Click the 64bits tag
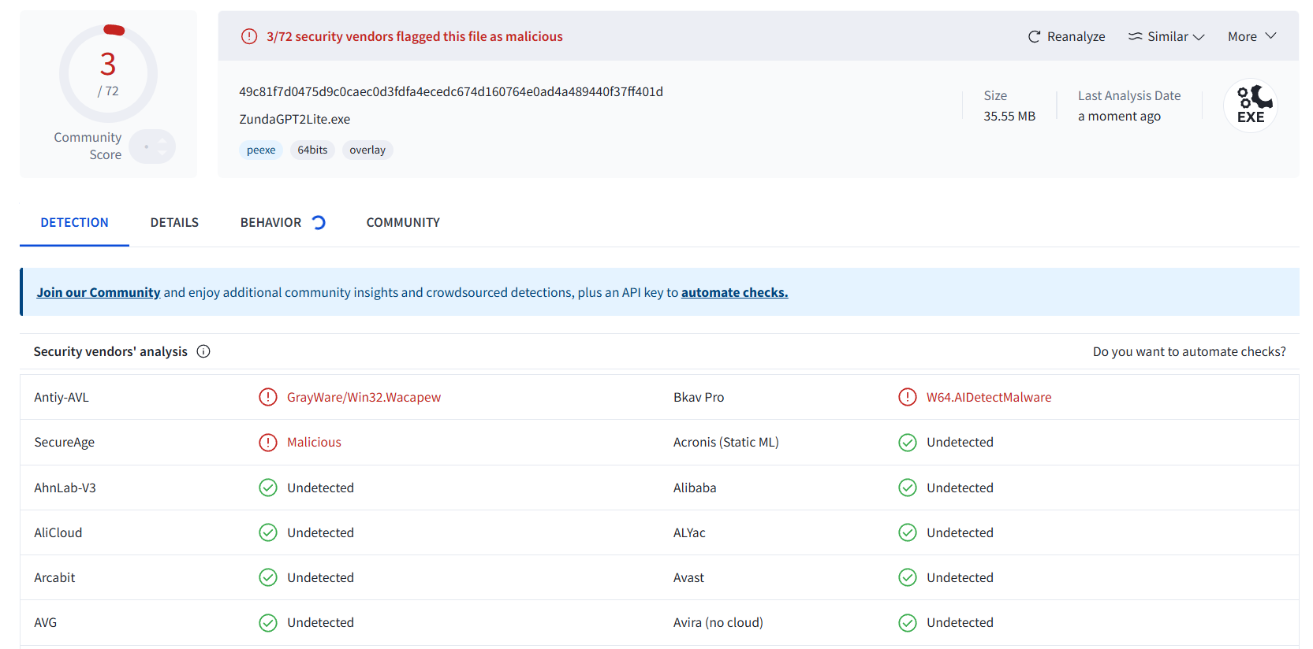1313x649 pixels. click(x=312, y=150)
